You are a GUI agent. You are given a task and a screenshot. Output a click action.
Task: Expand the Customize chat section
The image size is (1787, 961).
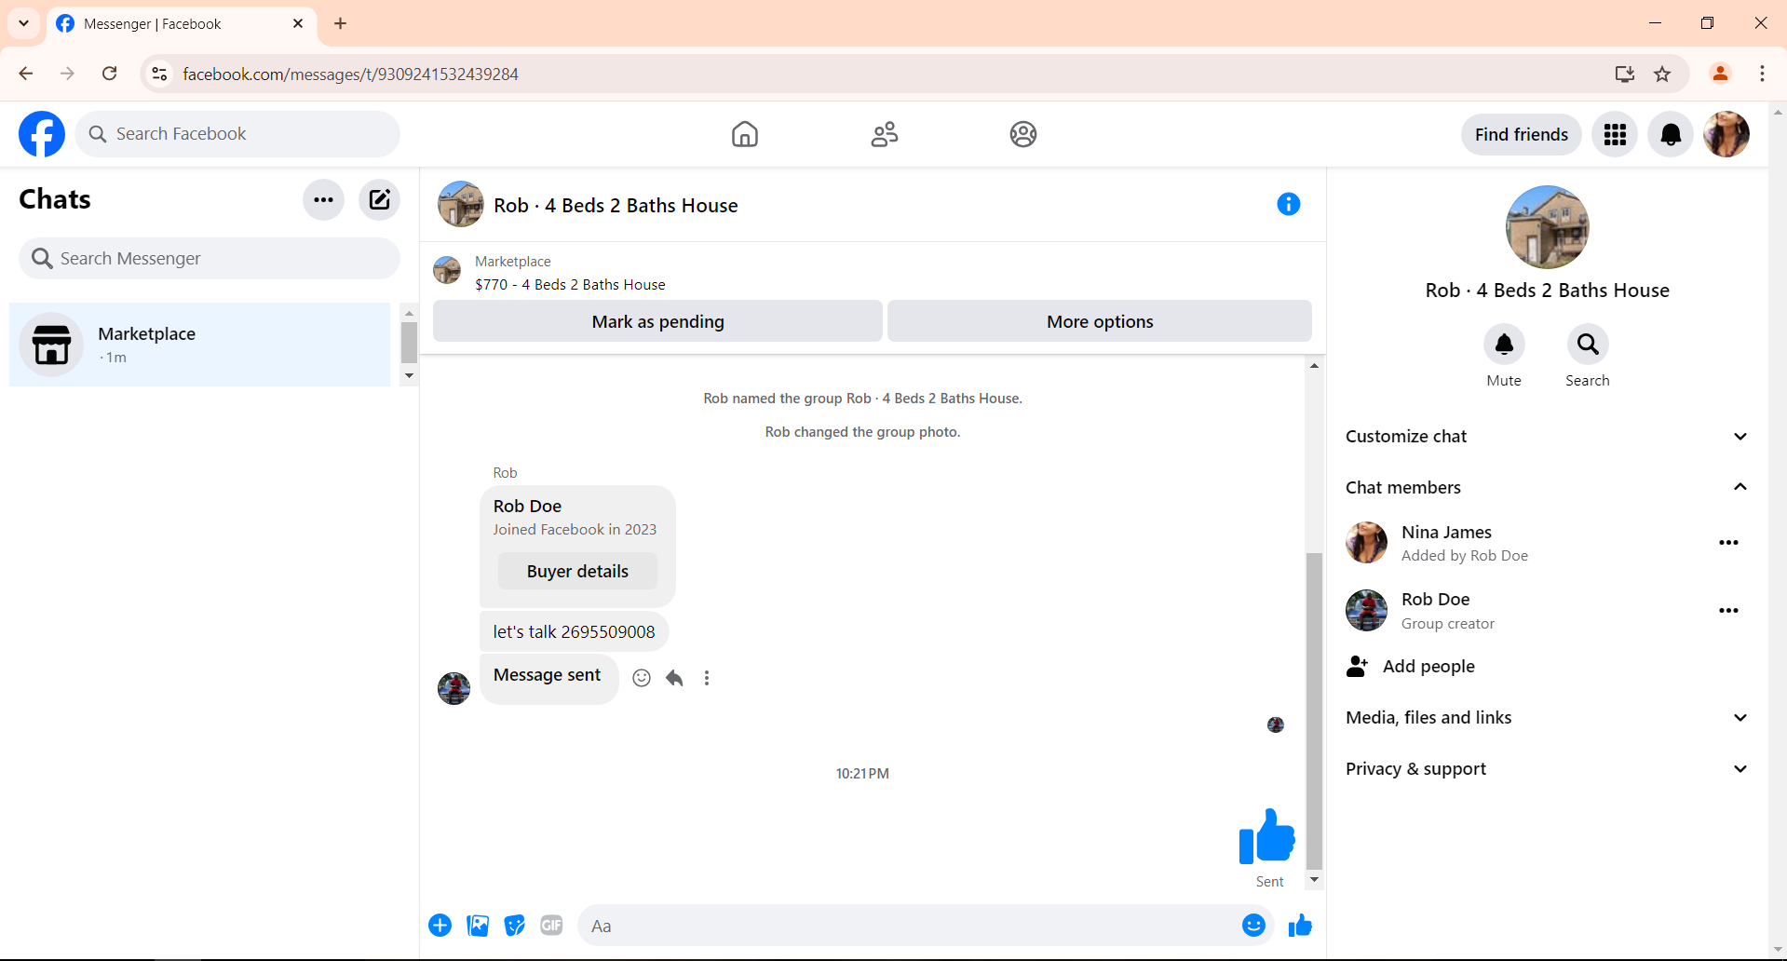(x=1547, y=437)
